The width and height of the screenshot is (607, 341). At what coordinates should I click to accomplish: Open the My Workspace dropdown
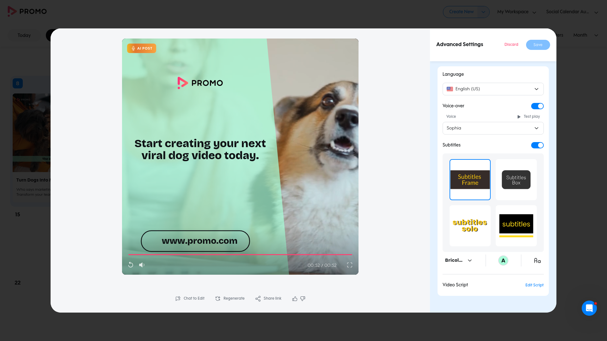click(517, 12)
